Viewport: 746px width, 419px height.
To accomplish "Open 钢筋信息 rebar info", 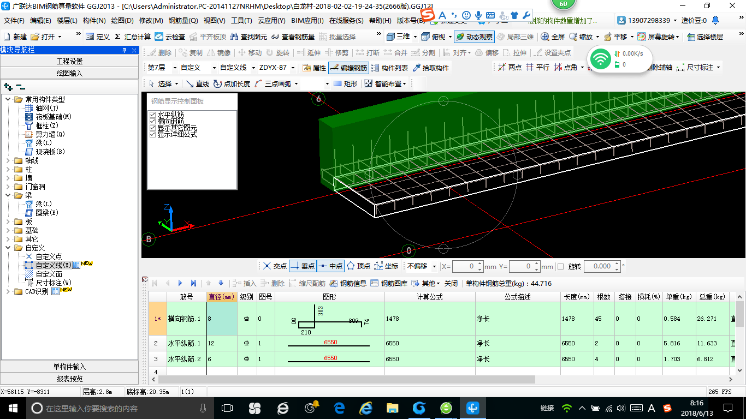I will pos(347,283).
